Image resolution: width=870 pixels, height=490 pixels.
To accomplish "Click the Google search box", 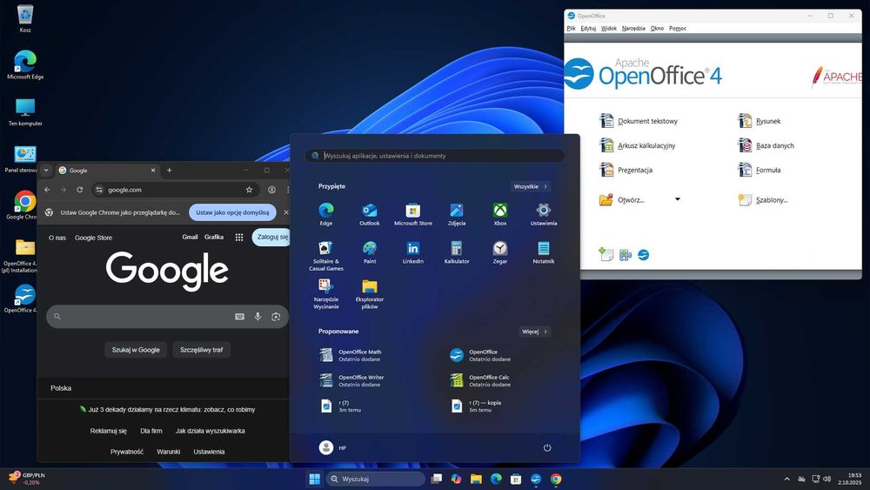I will click(x=168, y=316).
